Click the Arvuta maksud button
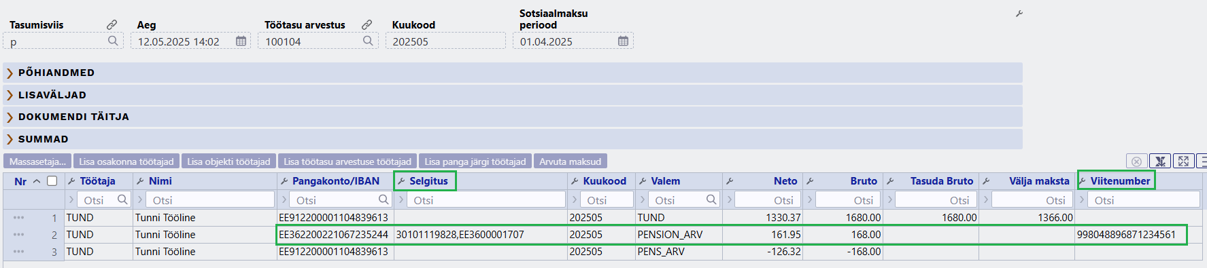1207x268 pixels. click(570, 161)
